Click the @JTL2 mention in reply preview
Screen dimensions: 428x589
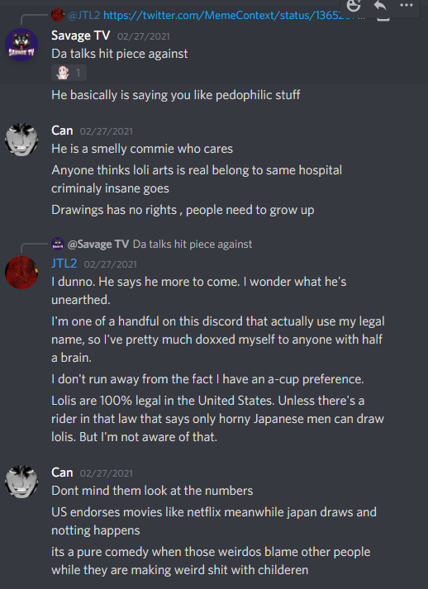coord(83,16)
